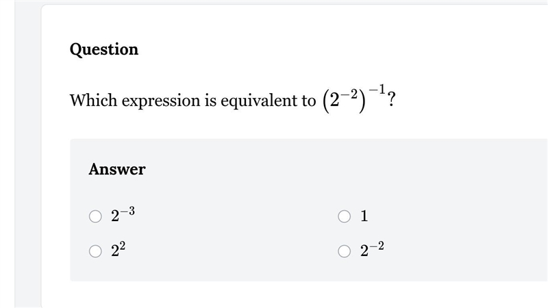Select the radio button for answer 1
Image resolution: width=548 pixels, height=308 pixels.
[345, 216]
